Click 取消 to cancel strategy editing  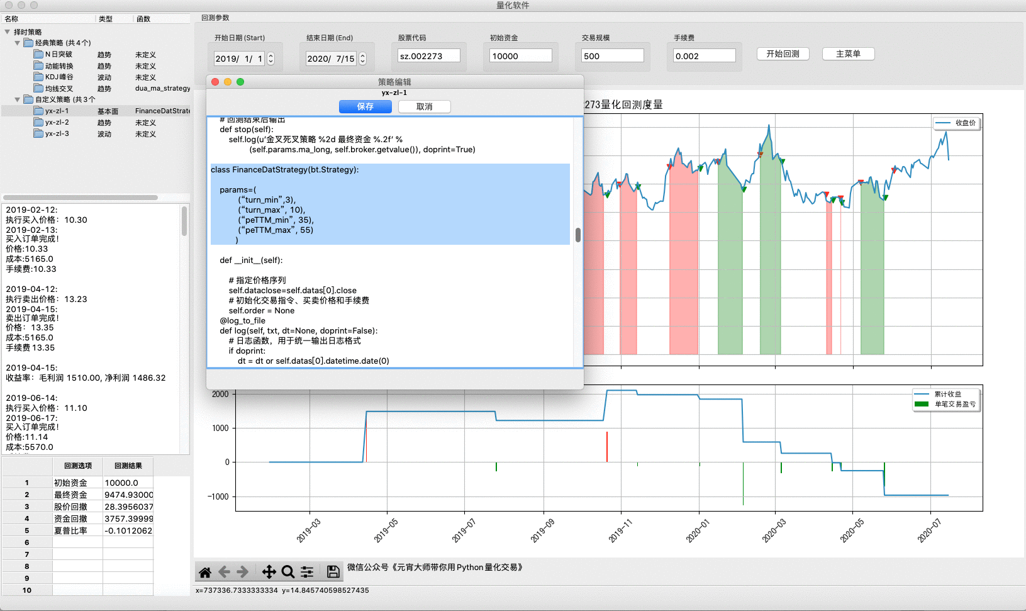pyautogui.click(x=425, y=107)
